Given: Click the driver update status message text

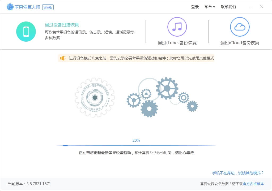Looking at the screenshot, I should click(x=136, y=153).
